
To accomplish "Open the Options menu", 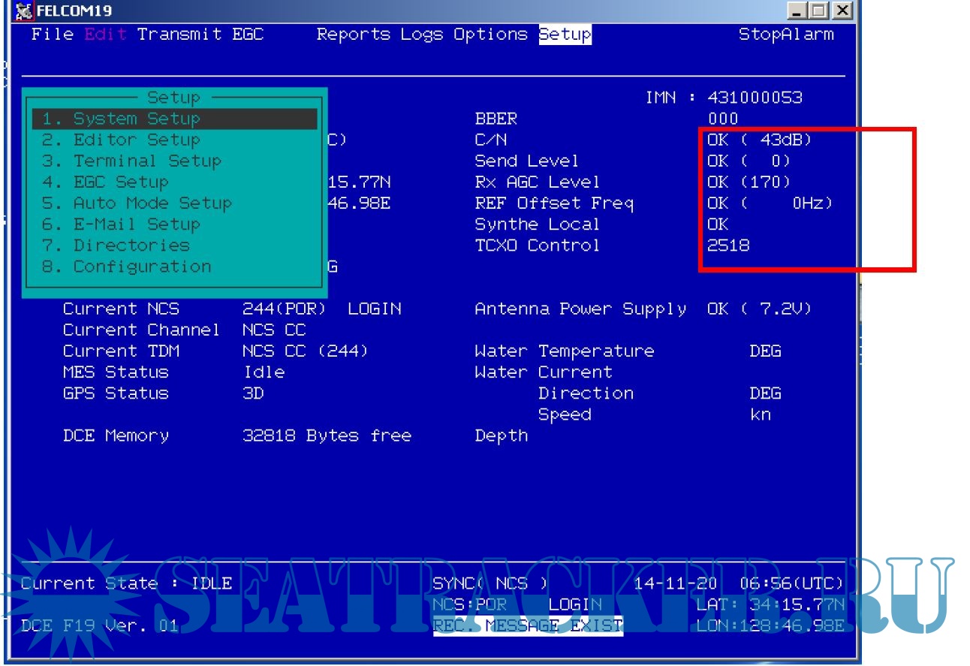I will [x=490, y=35].
